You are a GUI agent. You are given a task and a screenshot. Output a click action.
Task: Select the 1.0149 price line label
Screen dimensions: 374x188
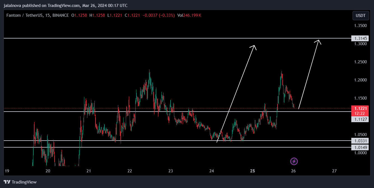pos(360,148)
